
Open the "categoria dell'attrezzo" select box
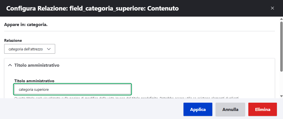pyautogui.click(x=30, y=49)
